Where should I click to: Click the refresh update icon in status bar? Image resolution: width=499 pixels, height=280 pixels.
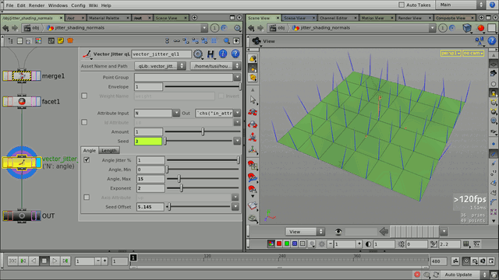[x=436, y=275]
